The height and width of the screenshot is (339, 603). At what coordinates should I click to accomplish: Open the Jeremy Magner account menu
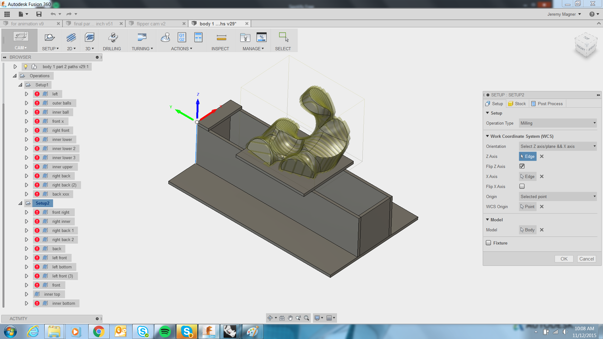(x=564, y=14)
